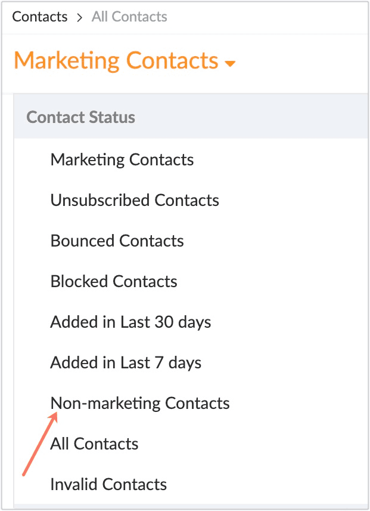370x511 pixels.
Task: Pick the first option under Contact Status
Action: pyautogui.click(x=122, y=159)
